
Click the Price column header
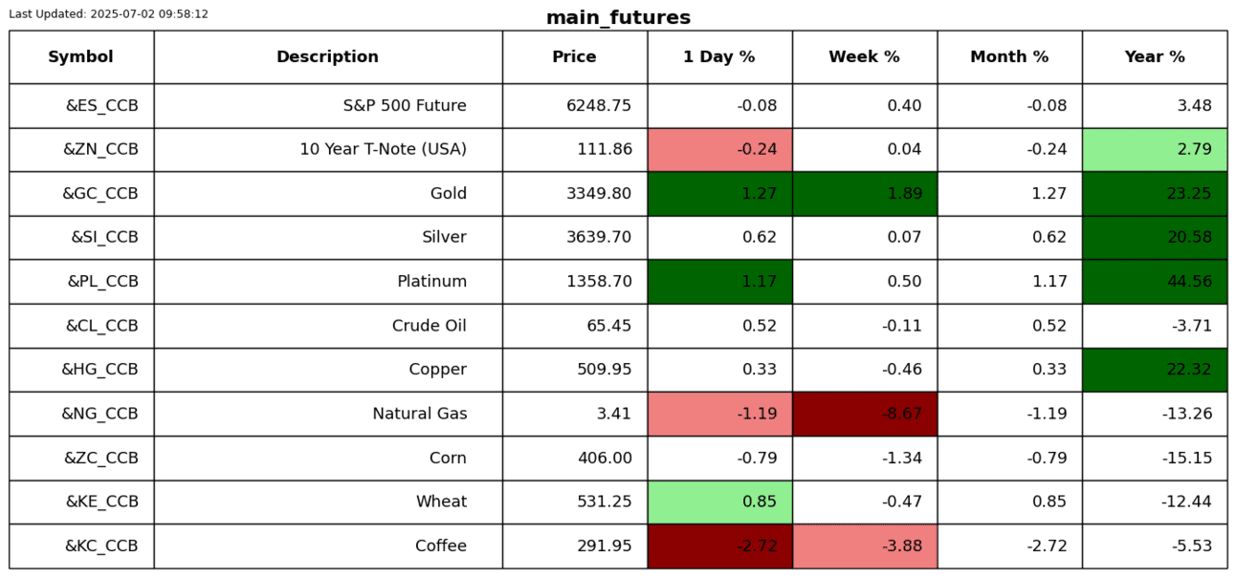coord(574,57)
